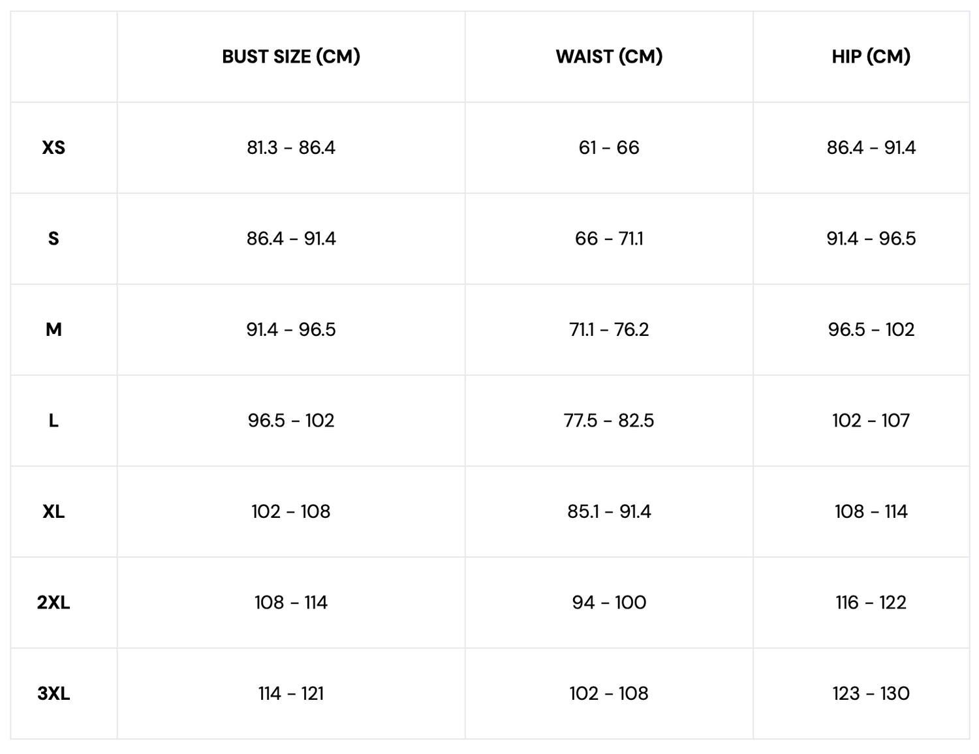Click the L waist value 77.5 – 82.5
Viewport: 979px width, 754px height.
(609, 421)
